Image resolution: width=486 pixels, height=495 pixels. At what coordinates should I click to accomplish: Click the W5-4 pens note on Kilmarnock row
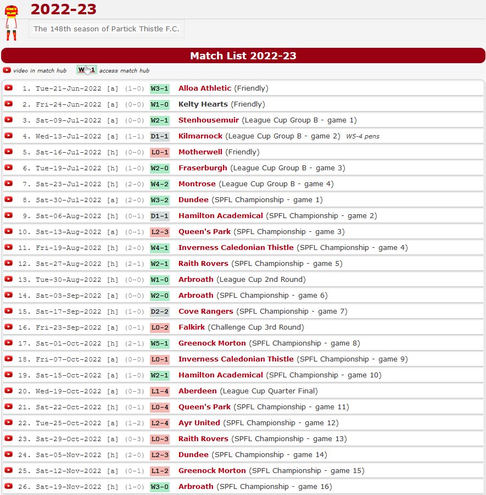coord(362,136)
